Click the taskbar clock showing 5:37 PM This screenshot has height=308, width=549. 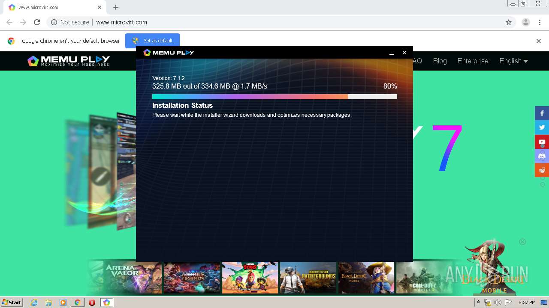(x=527, y=302)
